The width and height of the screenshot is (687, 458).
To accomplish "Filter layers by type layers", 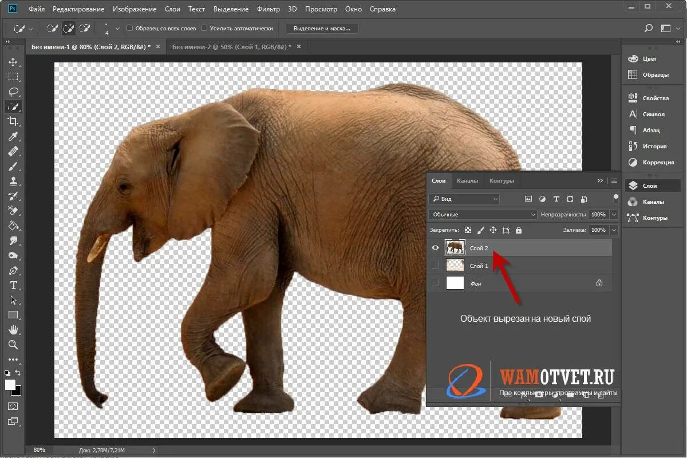I will (556, 199).
